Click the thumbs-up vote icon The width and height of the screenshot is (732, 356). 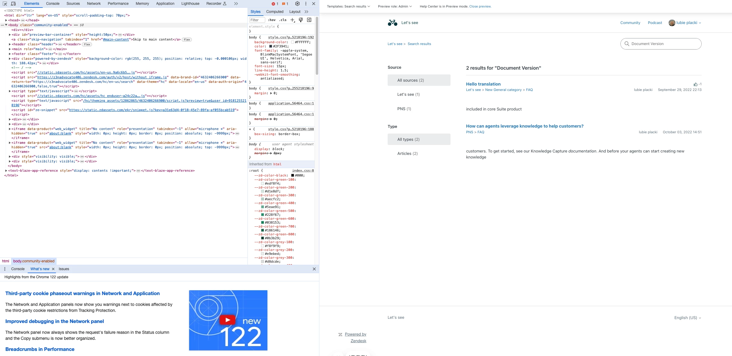click(x=695, y=84)
